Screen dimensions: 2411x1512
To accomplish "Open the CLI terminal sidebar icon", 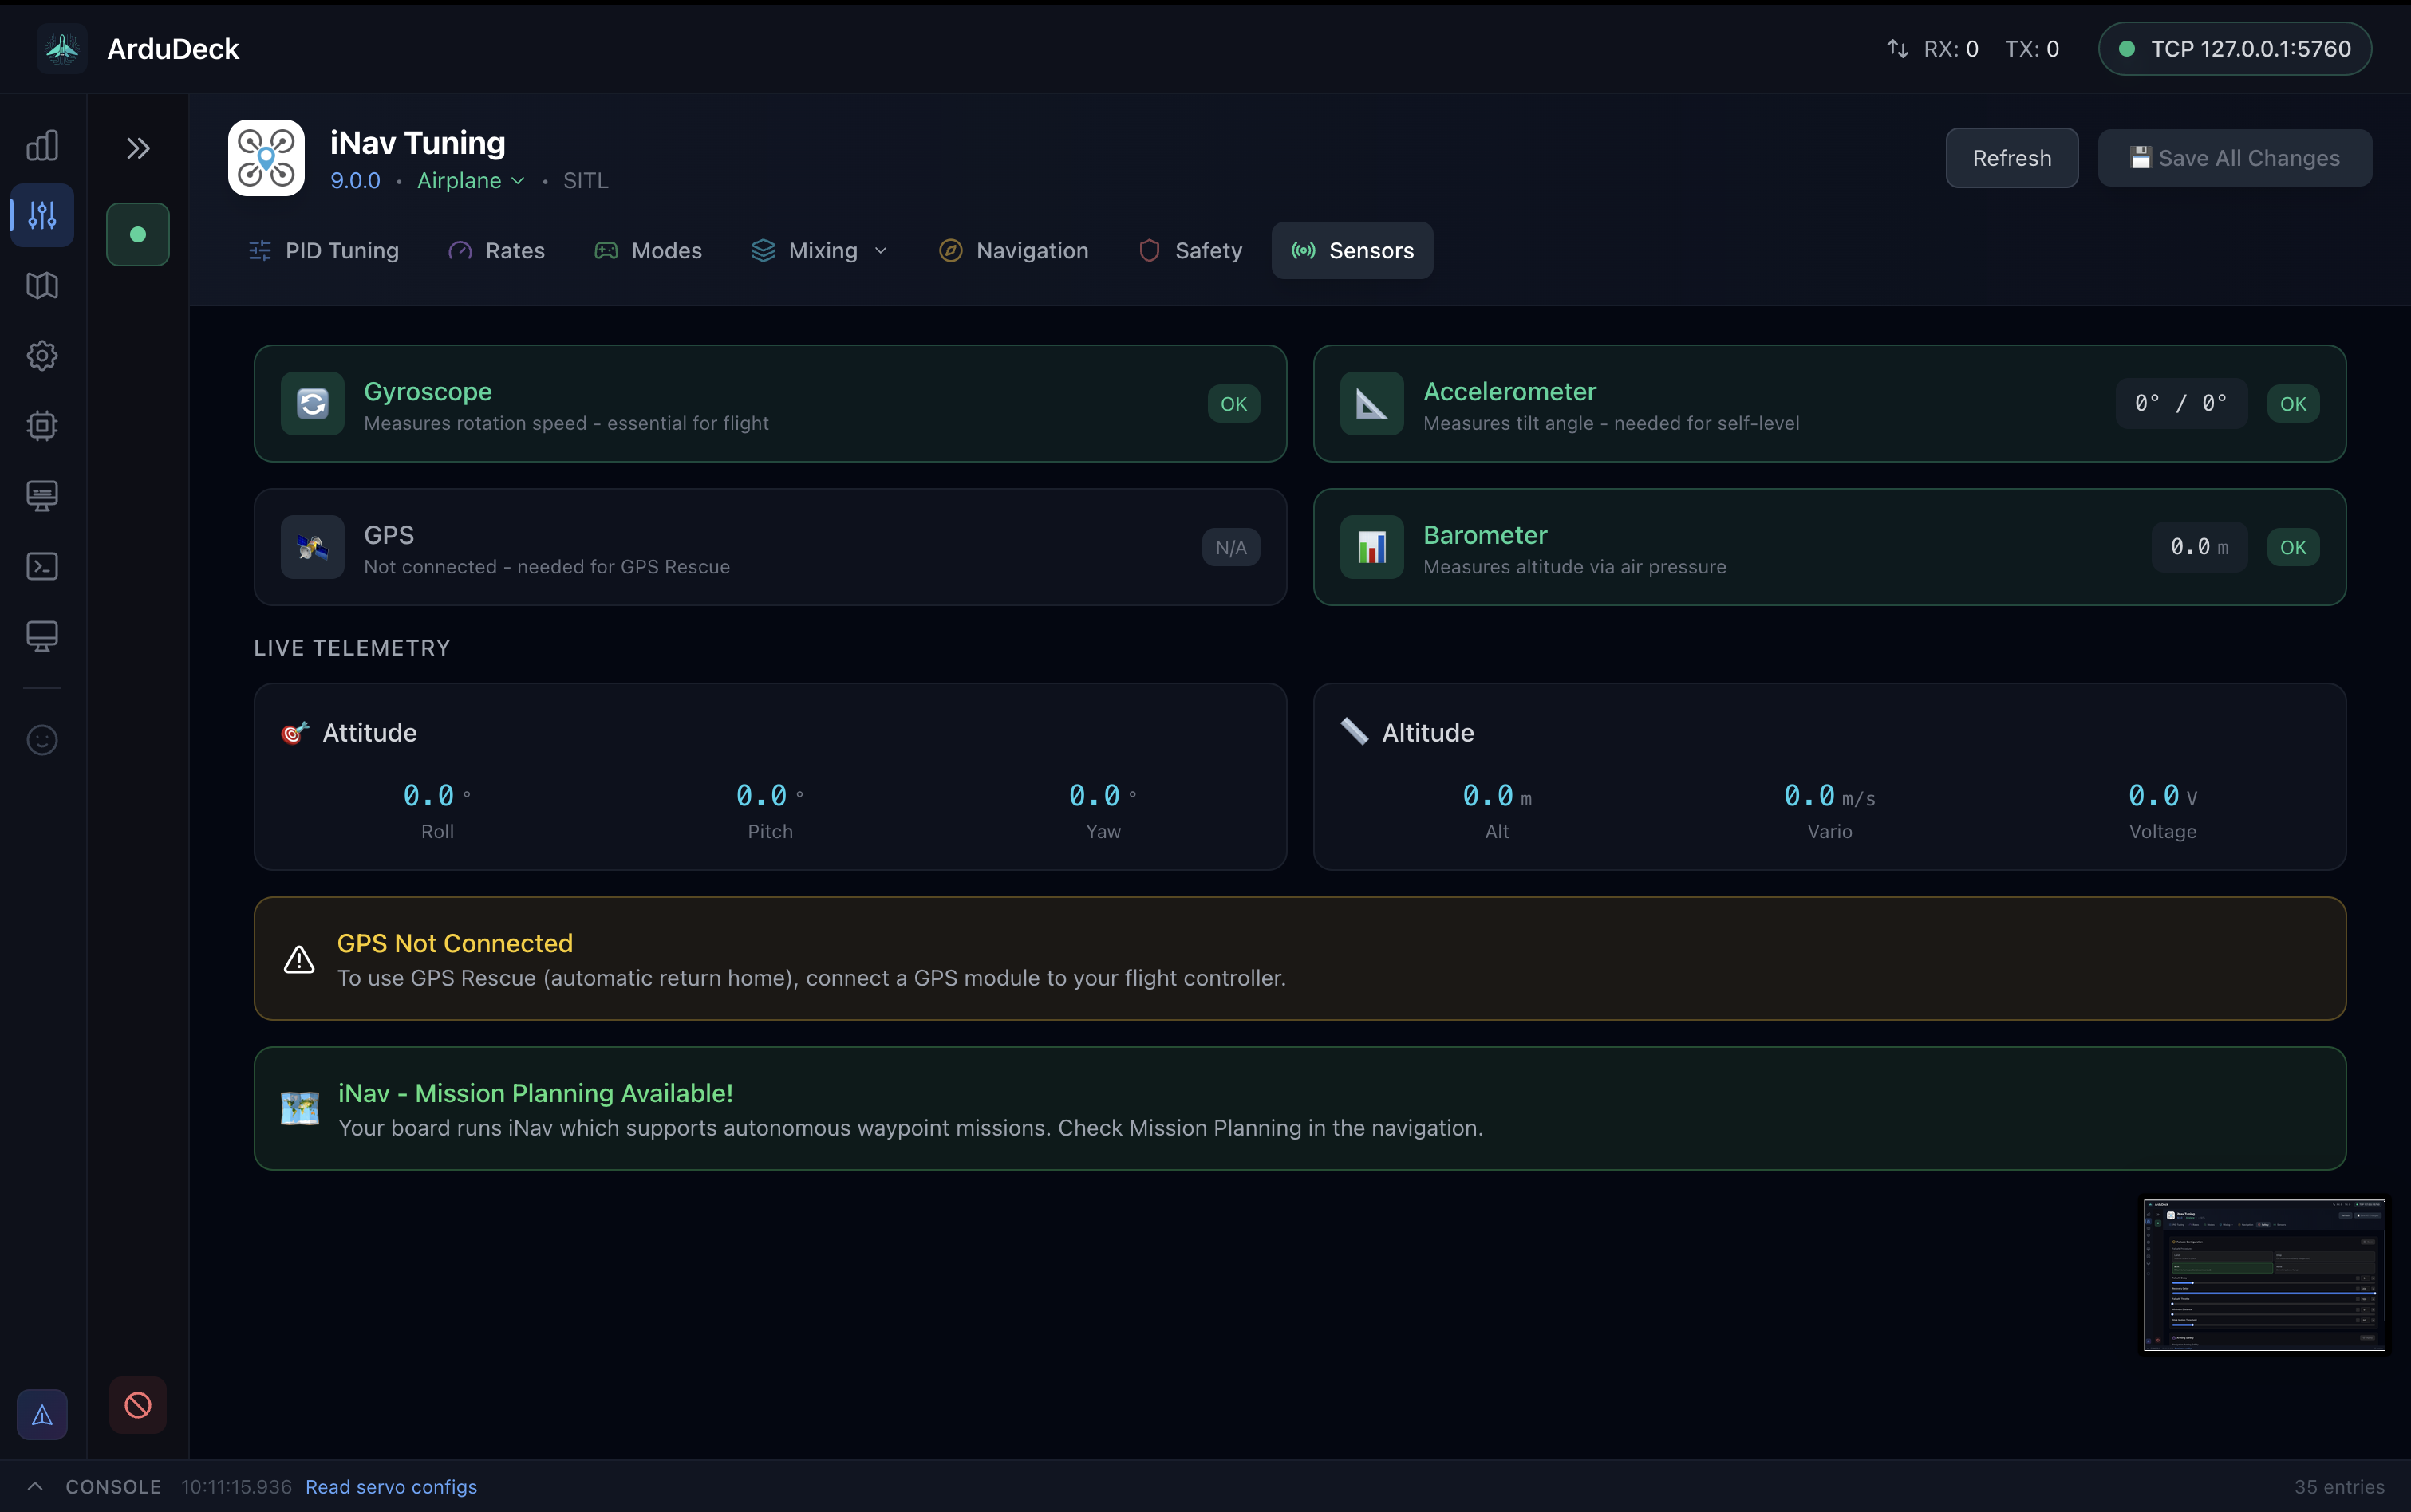I will (42, 566).
